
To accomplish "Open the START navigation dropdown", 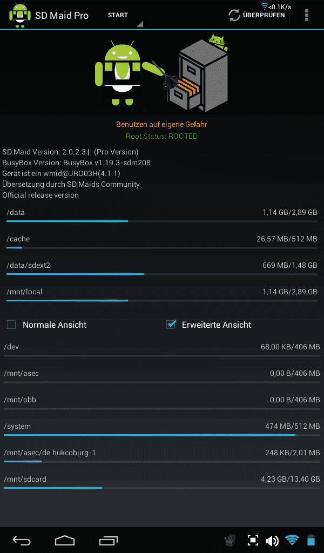I will (125, 16).
